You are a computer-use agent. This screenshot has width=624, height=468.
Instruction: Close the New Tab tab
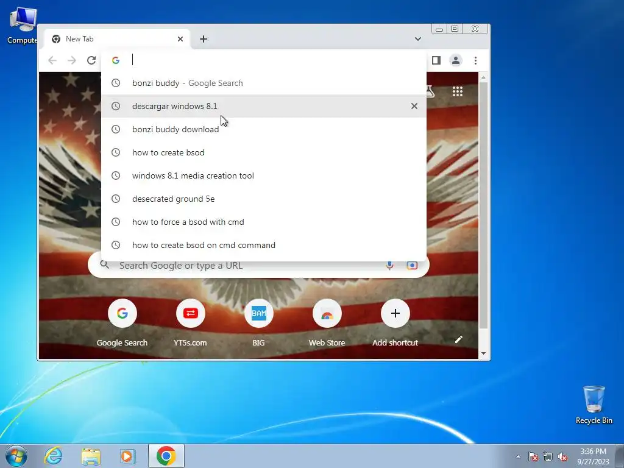(x=180, y=39)
